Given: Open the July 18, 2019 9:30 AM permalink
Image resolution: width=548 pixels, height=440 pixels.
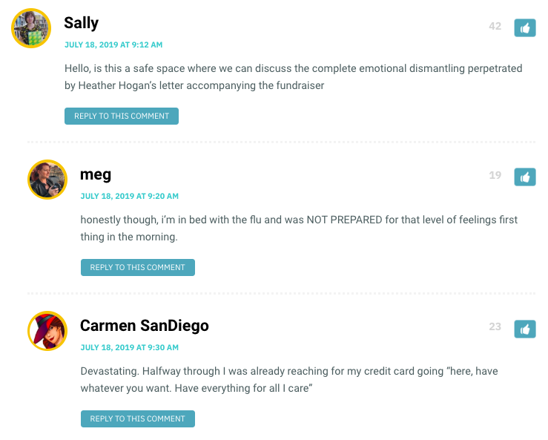Looking at the screenshot, I should point(129,348).
